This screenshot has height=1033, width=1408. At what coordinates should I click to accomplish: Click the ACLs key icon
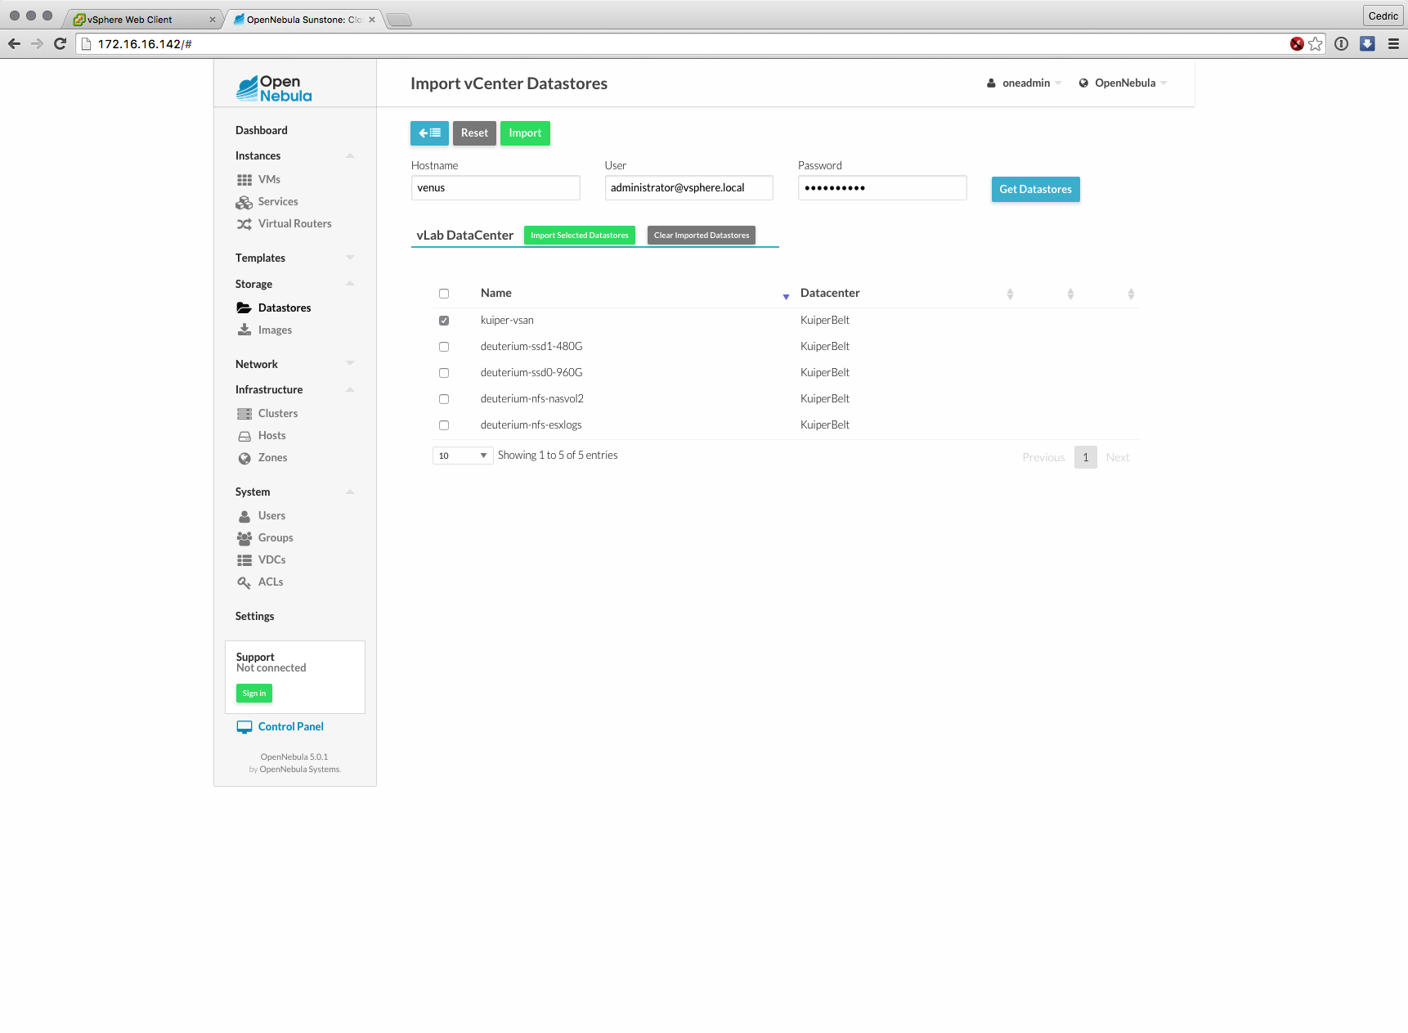(x=244, y=582)
